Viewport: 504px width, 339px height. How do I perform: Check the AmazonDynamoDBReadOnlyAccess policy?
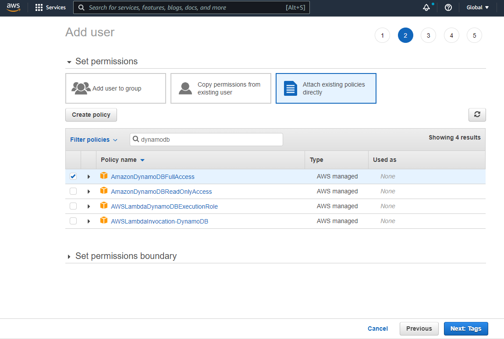73,191
